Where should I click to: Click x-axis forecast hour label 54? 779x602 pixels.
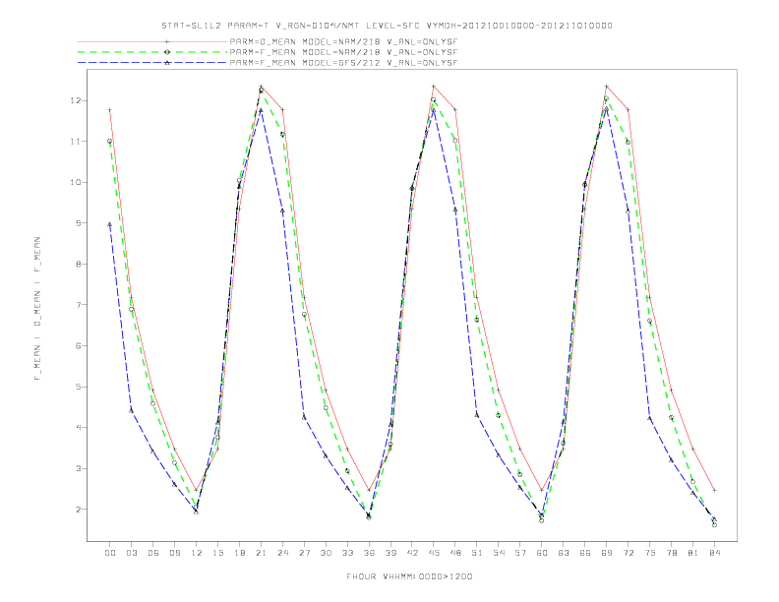499,553
